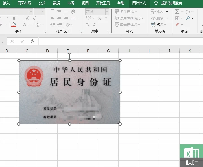
Task: Open 套用表格格式 table format menu
Action: (x=129, y=18)
